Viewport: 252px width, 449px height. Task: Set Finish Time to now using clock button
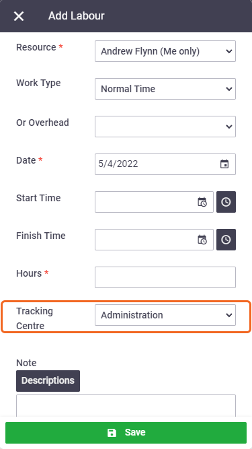(226, 240)
